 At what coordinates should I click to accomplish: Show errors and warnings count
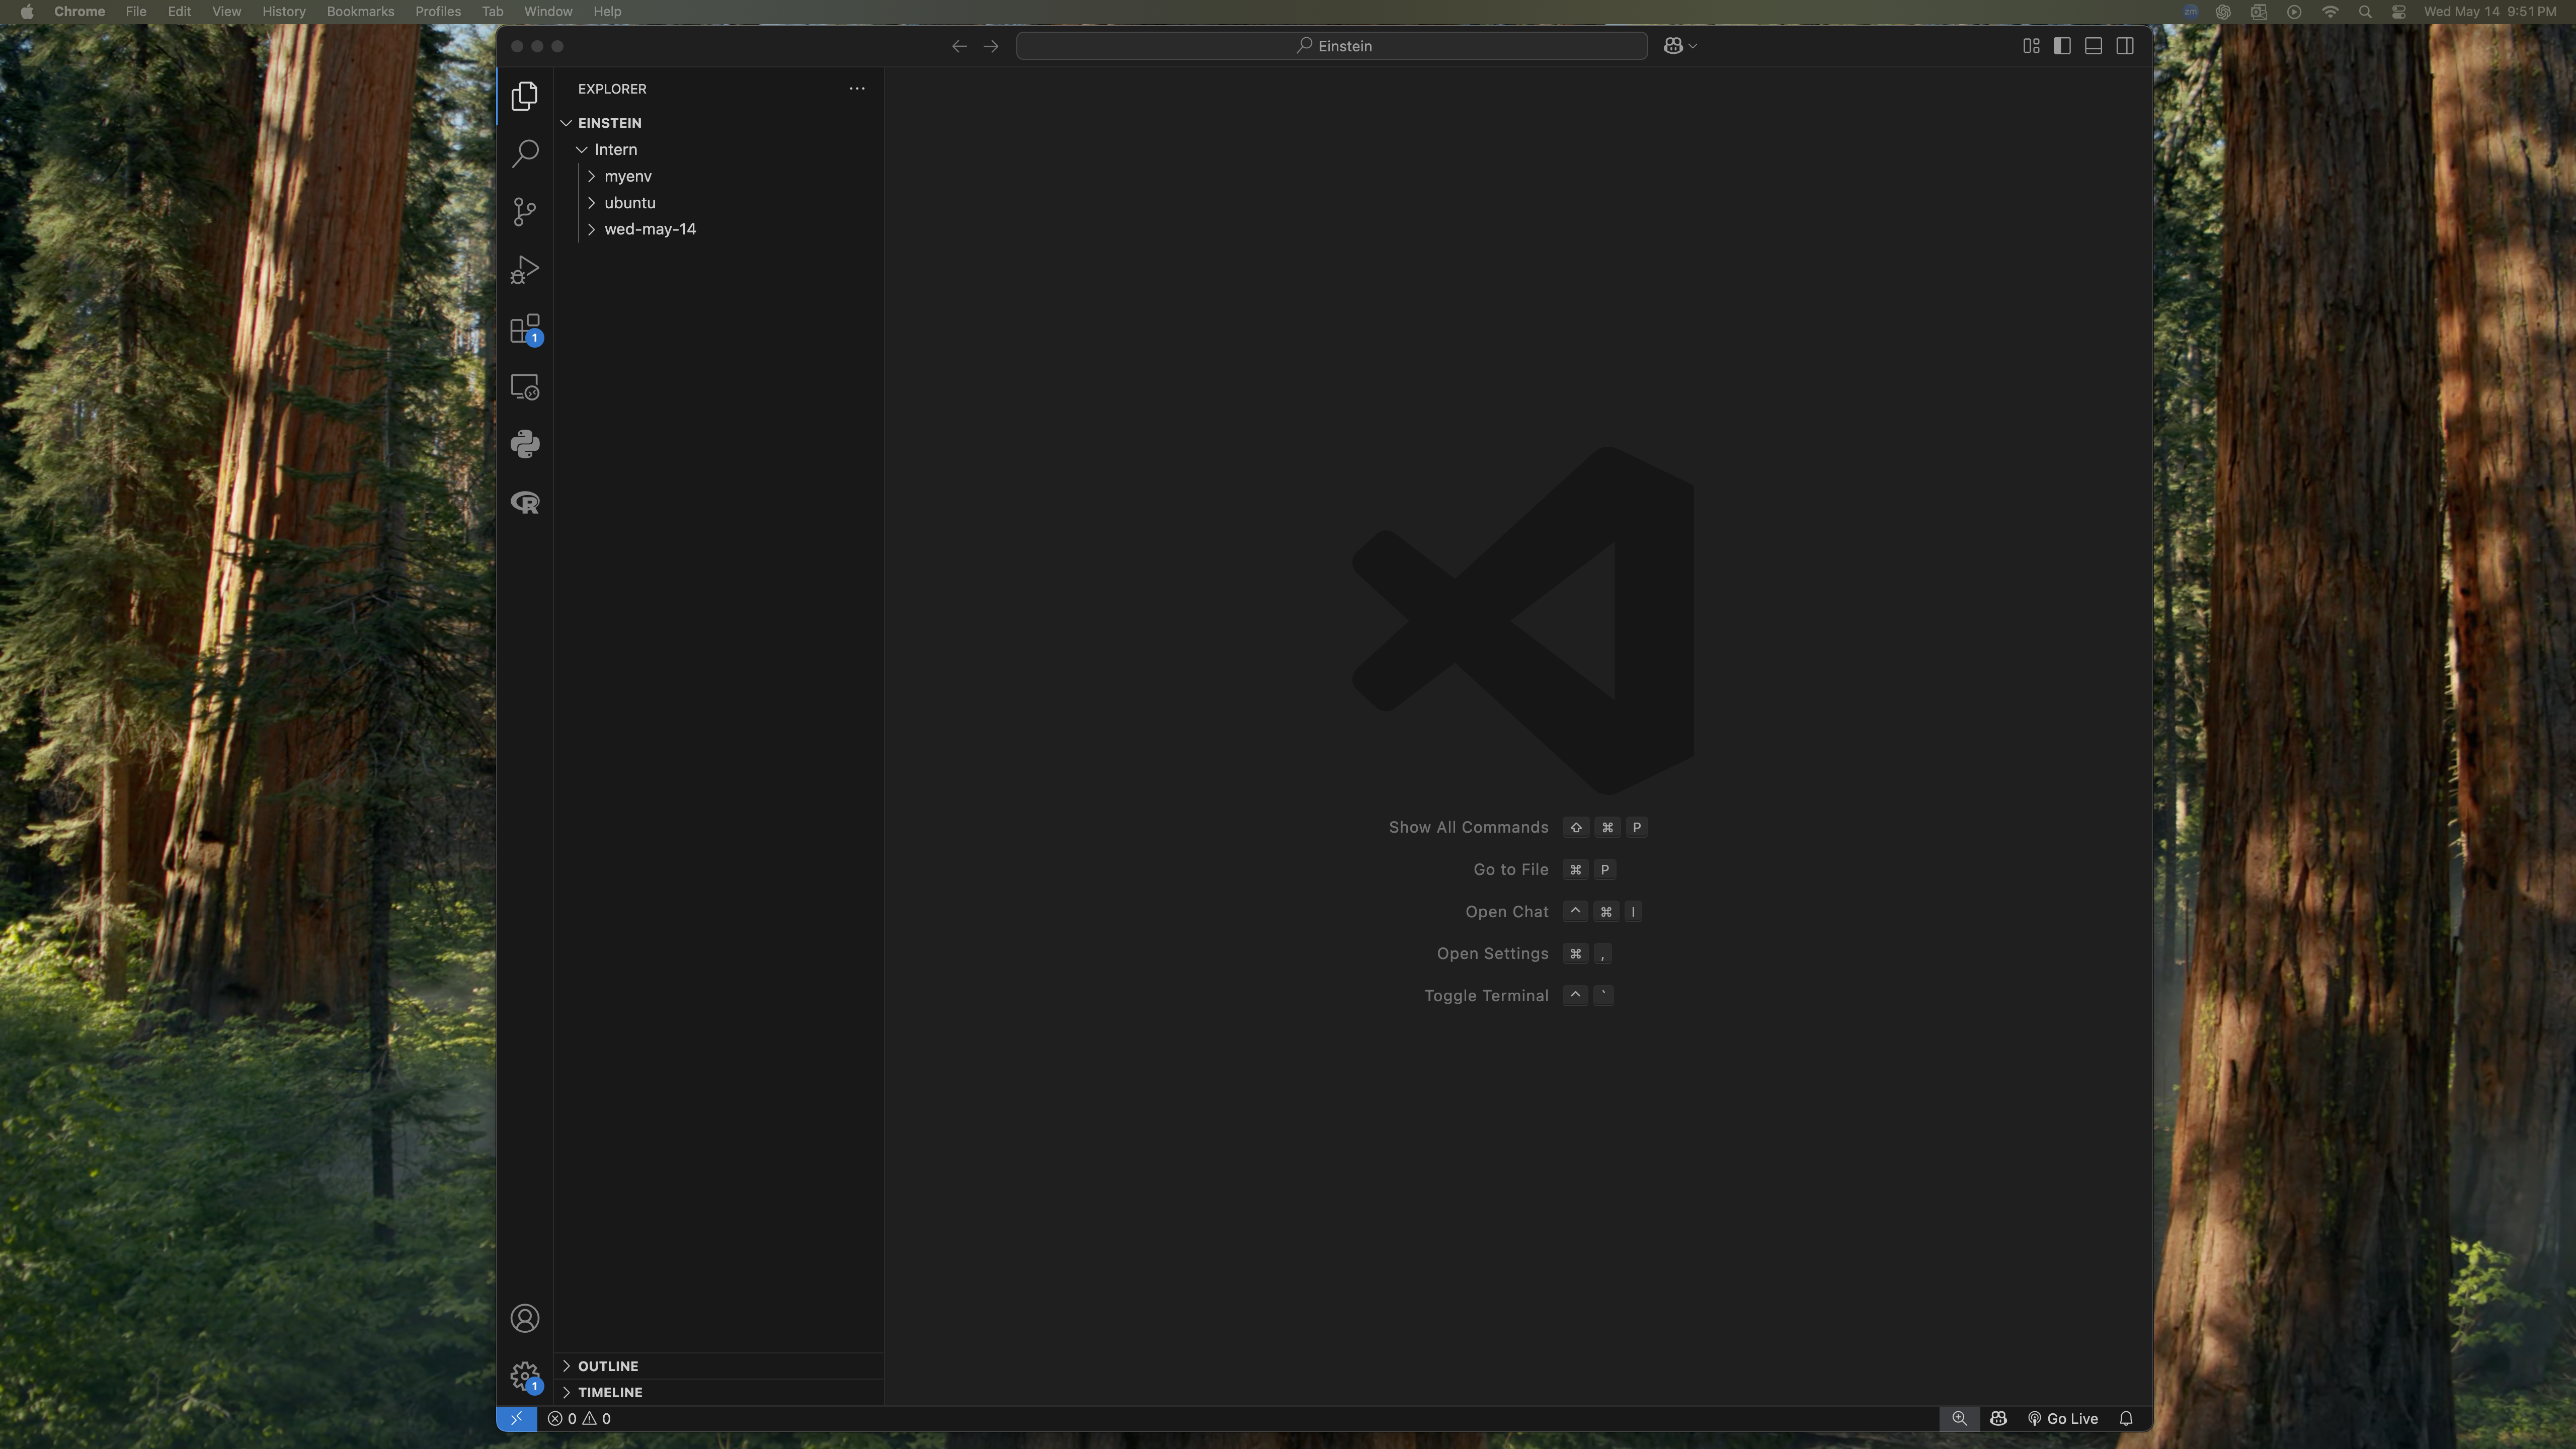pos(579,1418)
